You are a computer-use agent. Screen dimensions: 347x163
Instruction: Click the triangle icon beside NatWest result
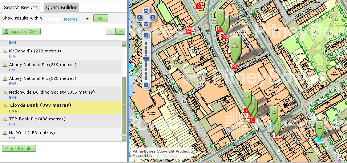[x=5, y=133]
